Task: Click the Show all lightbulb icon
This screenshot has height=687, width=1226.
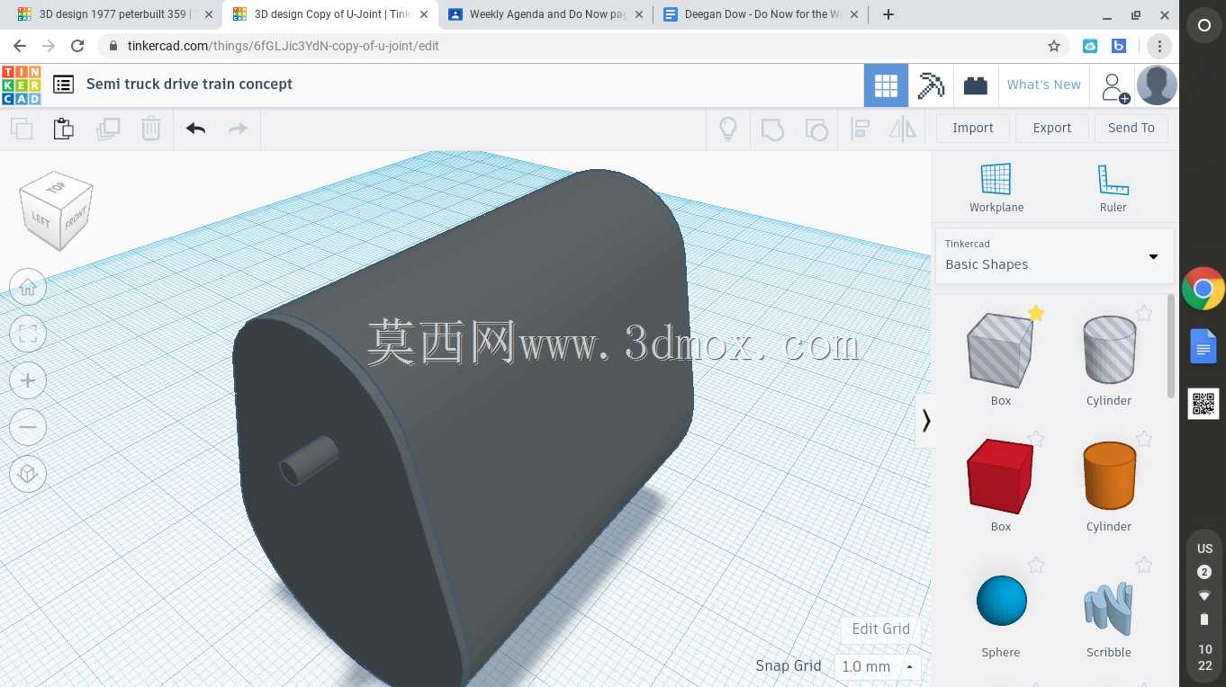Action: tap(728, 129)
